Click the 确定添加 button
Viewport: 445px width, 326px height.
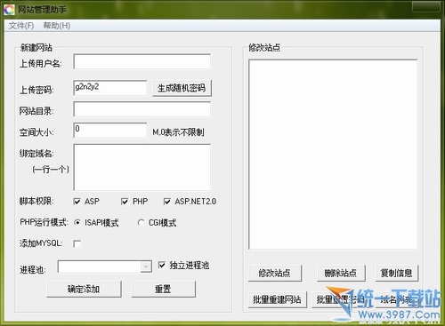pyautogui.click(x=84, y=289)
